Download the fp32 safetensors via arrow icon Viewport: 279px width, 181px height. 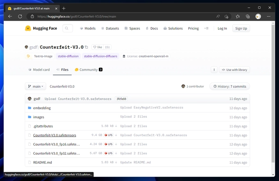coord(116,153)
